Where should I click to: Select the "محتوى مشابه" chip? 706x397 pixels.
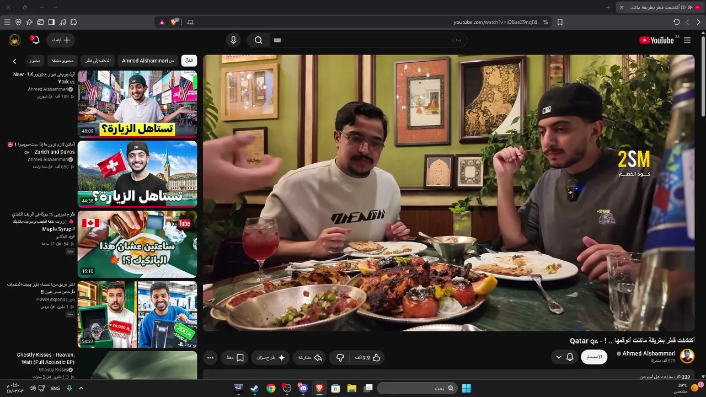click(x=62, y=61)
